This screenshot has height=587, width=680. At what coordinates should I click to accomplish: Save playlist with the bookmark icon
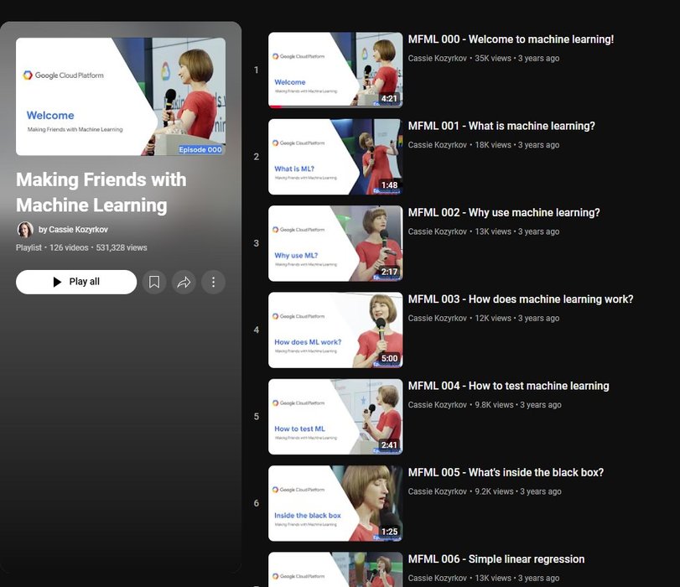[154, 282]
